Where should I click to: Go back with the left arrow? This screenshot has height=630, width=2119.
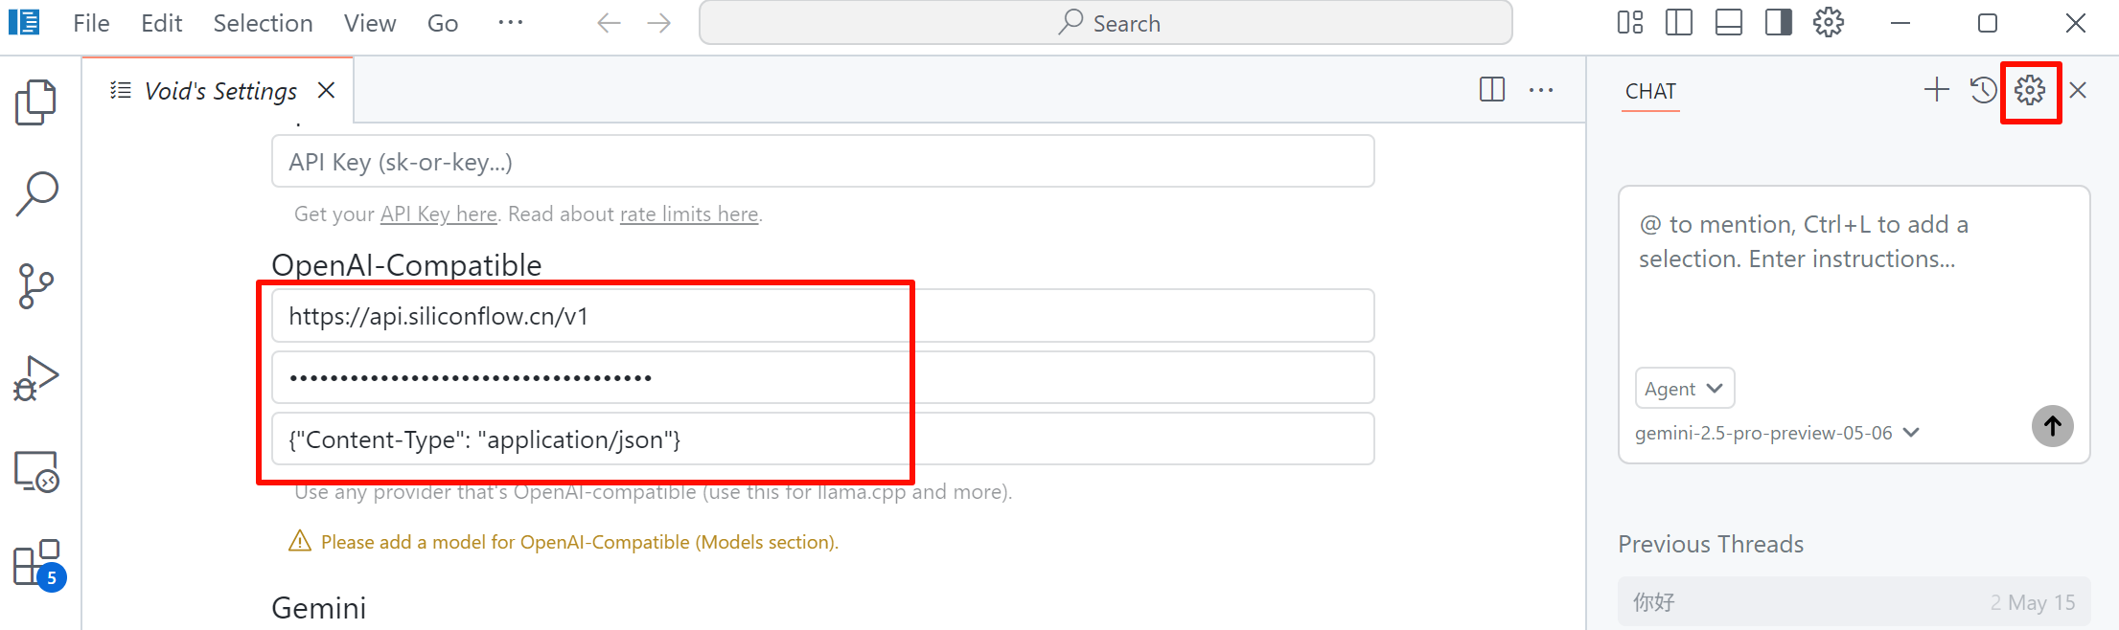point(609,23)
